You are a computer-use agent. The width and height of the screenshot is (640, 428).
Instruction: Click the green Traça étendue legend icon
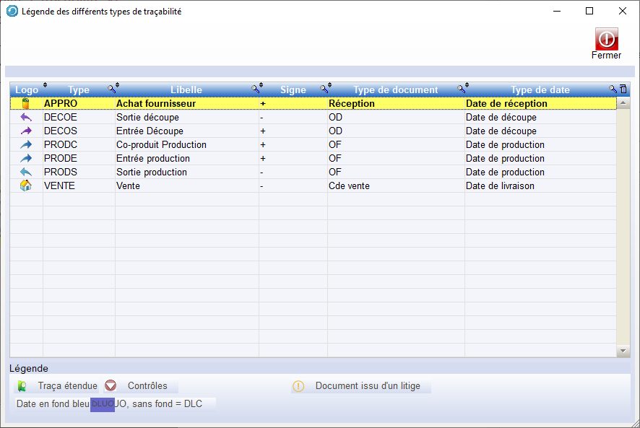pos(22,386)
